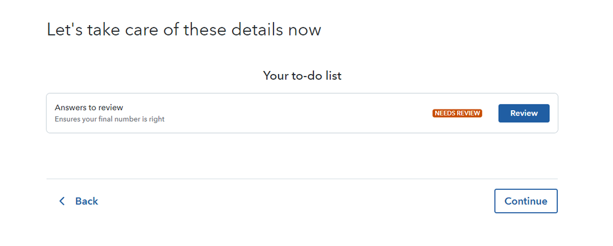This screenshot has height=246, width=613.
Task: Select the 'Answers to review' title
Action: click(89, 107)
